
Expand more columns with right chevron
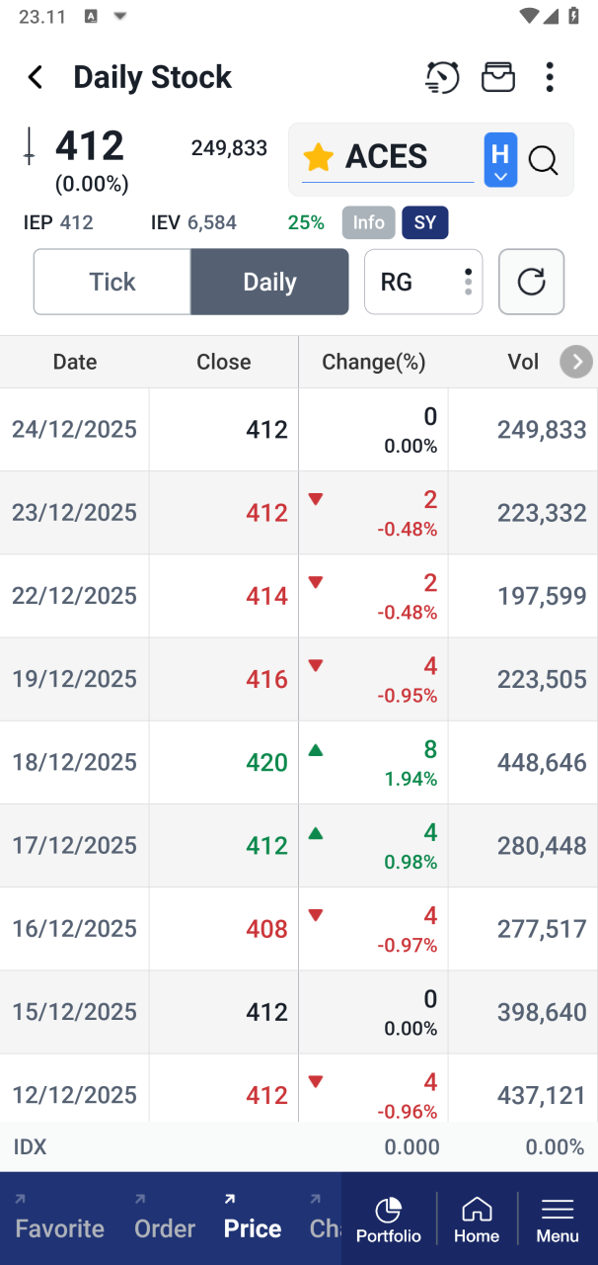[576, 362]
